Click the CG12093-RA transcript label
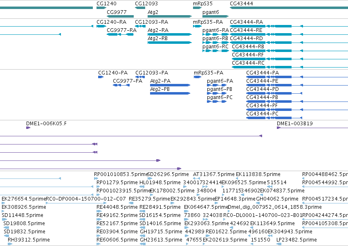This screenshot has height=246, width=348. click(x=152, y=22)
